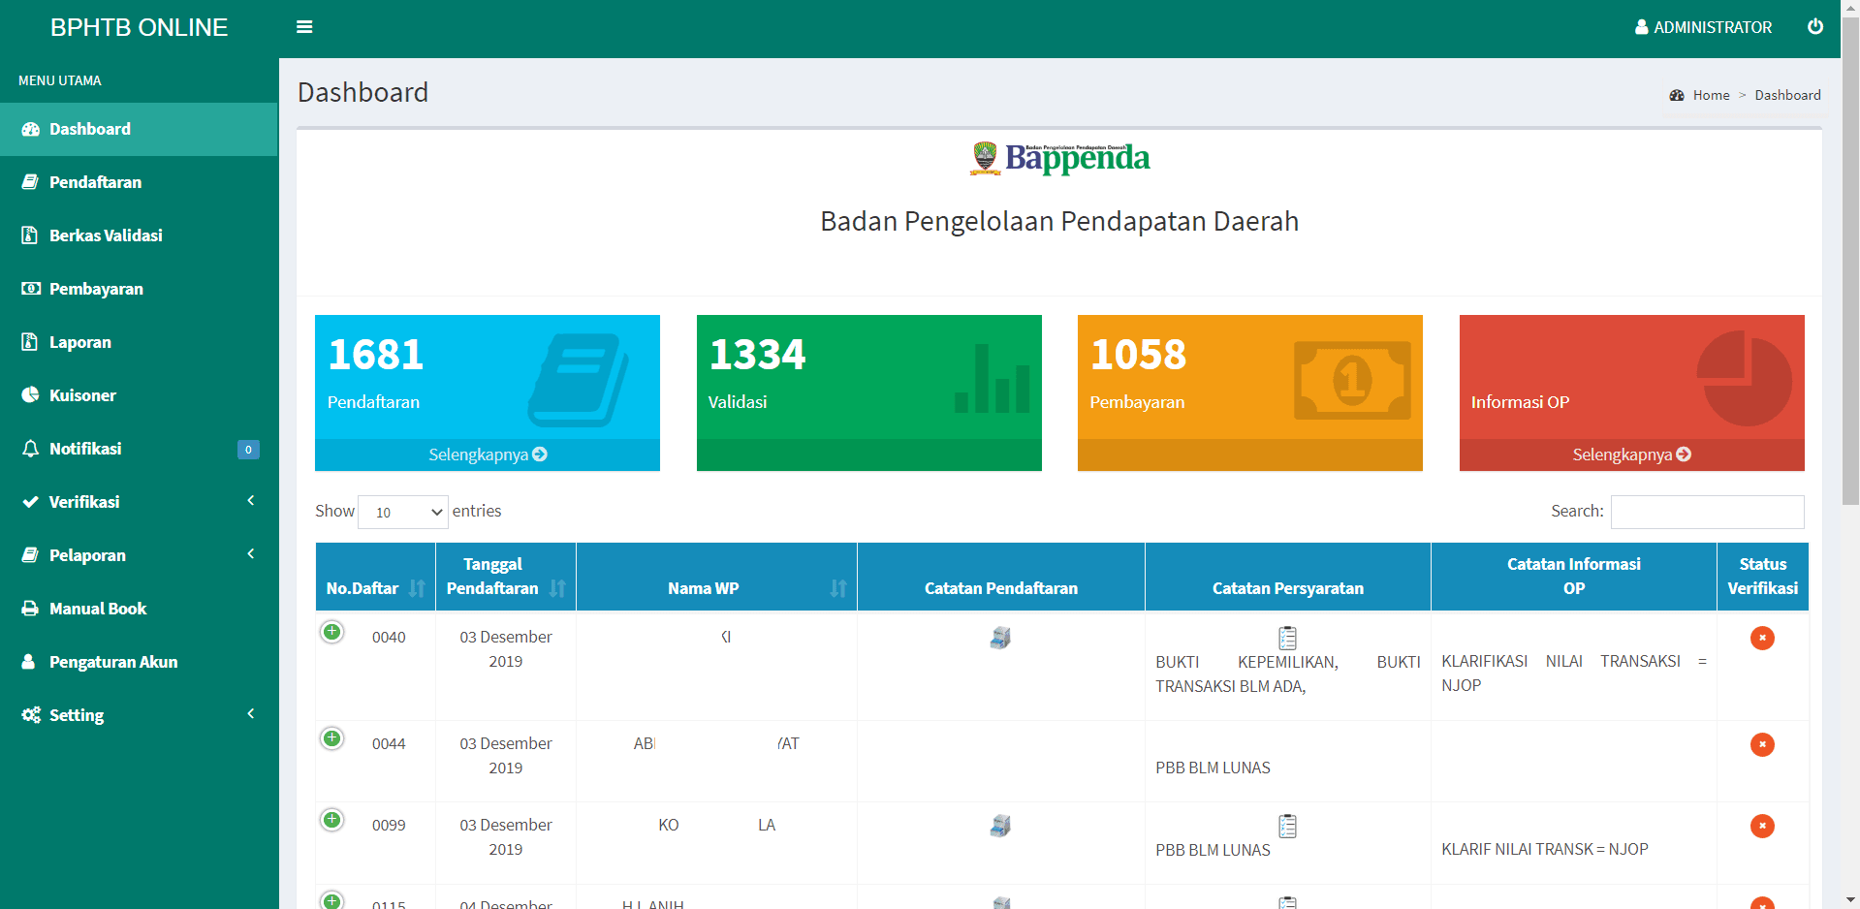Click the Validasi bar chart icon
The width and height of the screenshot is (1860, 909).
point(993,379)
